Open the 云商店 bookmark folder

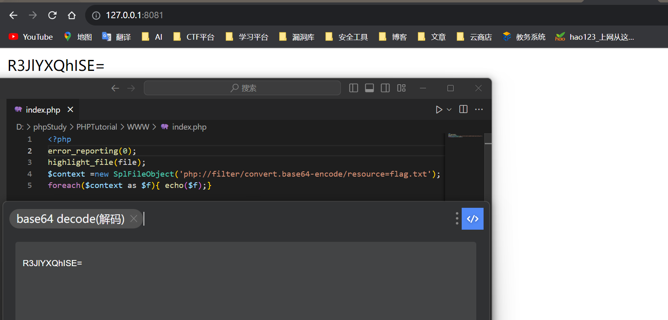coord(474,37)
